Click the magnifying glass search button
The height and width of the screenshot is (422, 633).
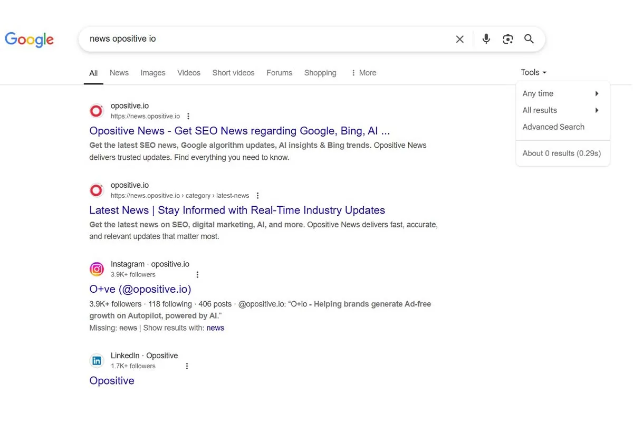[529, 39]
